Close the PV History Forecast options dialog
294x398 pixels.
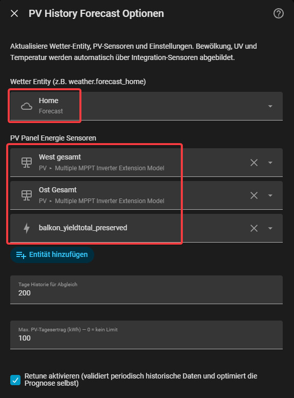(x=14, y=13)
